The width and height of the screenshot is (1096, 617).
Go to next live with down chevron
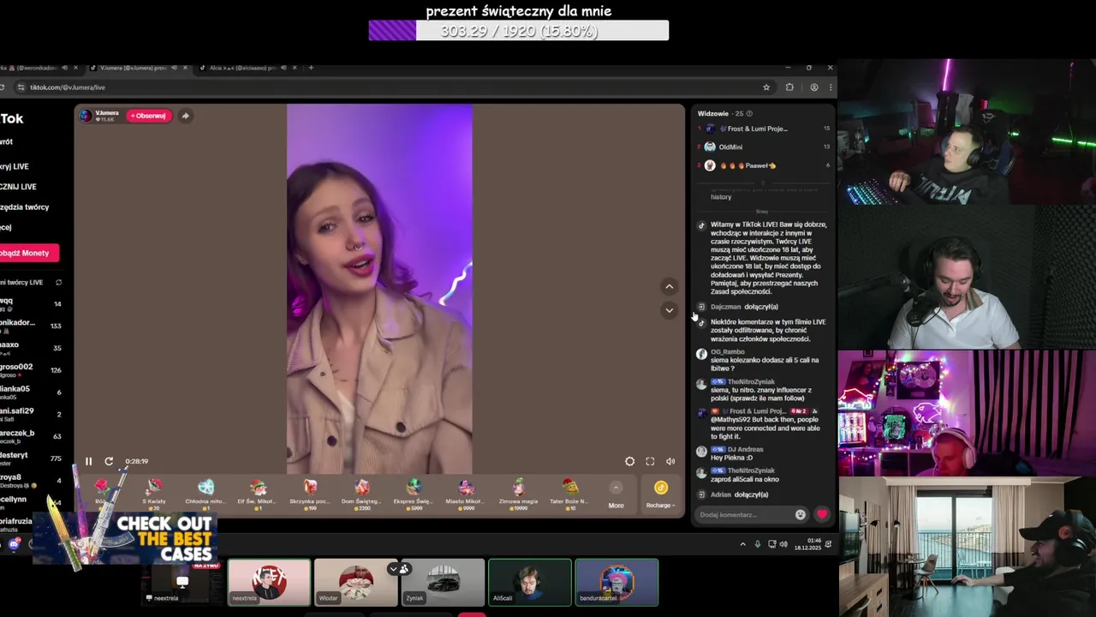[x=670, y=309]
